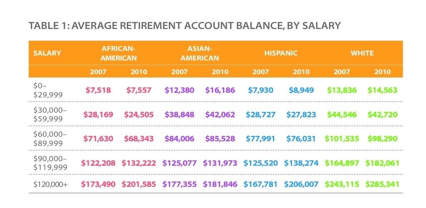
Task: Click the $68,343 African-American 2010 value
Action: coord(139,138)
